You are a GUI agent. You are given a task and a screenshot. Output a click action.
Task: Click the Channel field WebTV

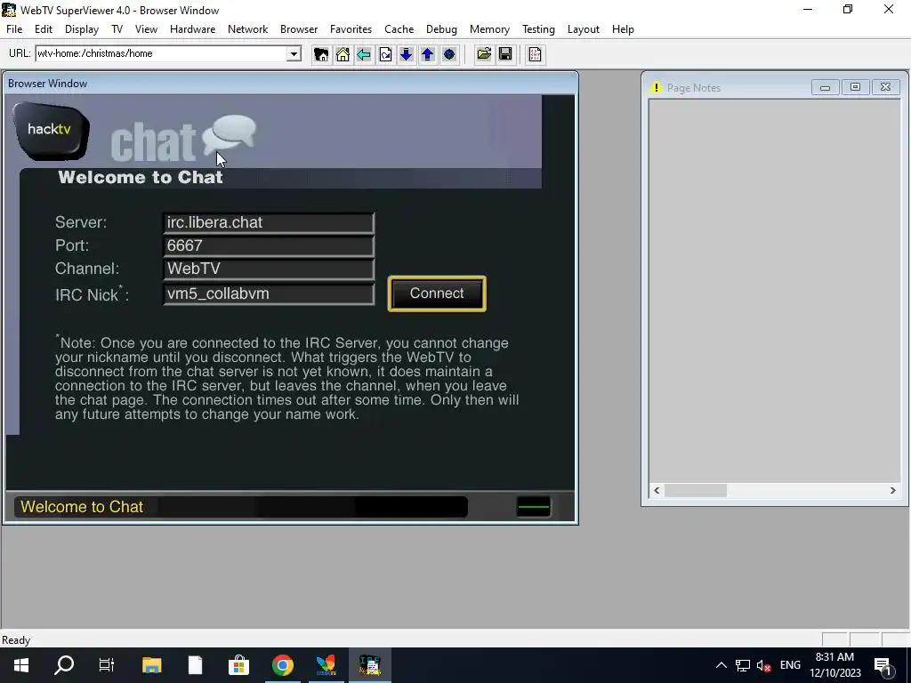tap(269, 269)
